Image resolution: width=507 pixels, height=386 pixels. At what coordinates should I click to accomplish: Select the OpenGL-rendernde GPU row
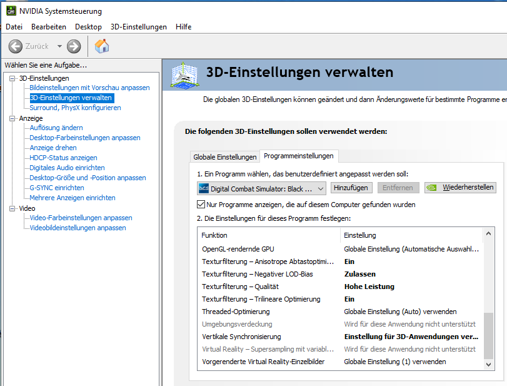coord(341,249)
